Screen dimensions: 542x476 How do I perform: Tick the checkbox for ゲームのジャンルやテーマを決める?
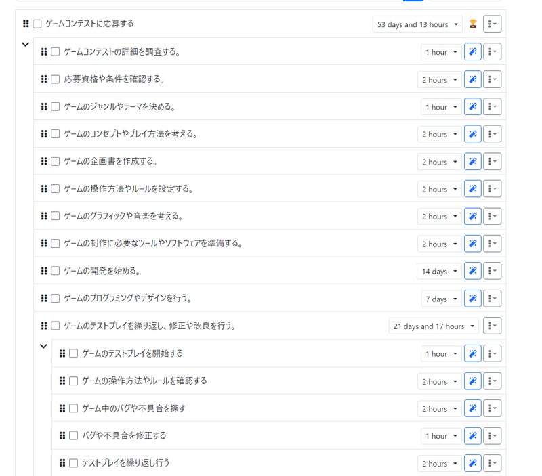point(55,106)
